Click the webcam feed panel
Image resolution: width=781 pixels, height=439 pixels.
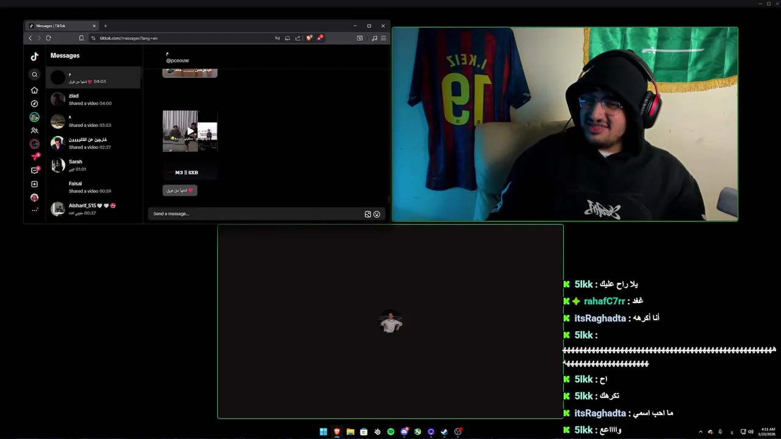[565, 124]
